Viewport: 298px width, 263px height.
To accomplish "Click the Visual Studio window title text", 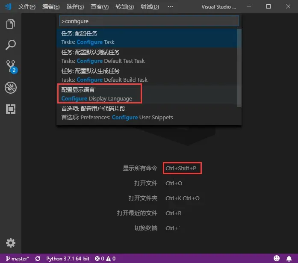I will (219, 7).
